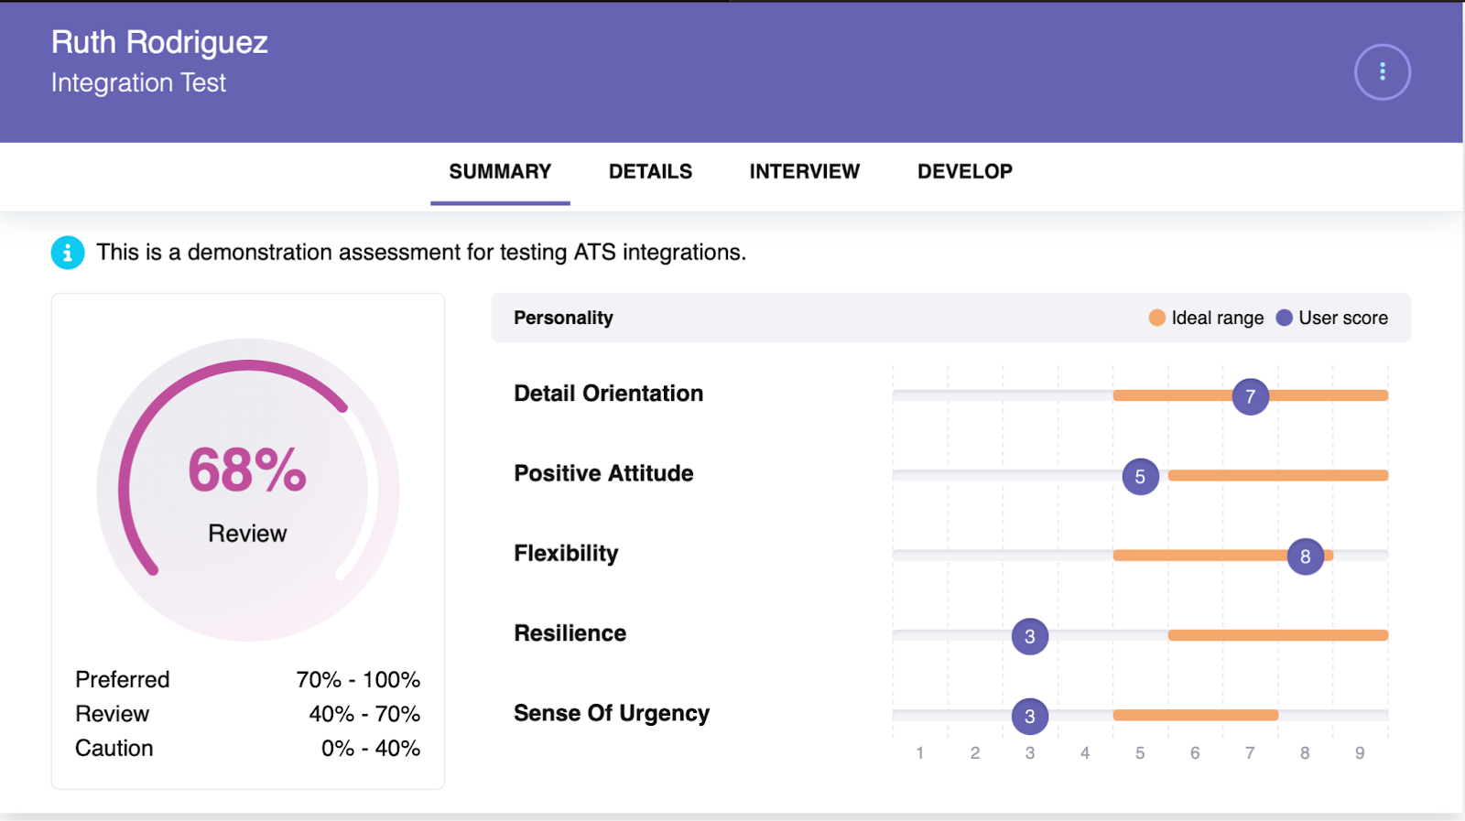Click the Preferred 70% - 100% range row
1465x821 pixels.
(x=247, y=680)
